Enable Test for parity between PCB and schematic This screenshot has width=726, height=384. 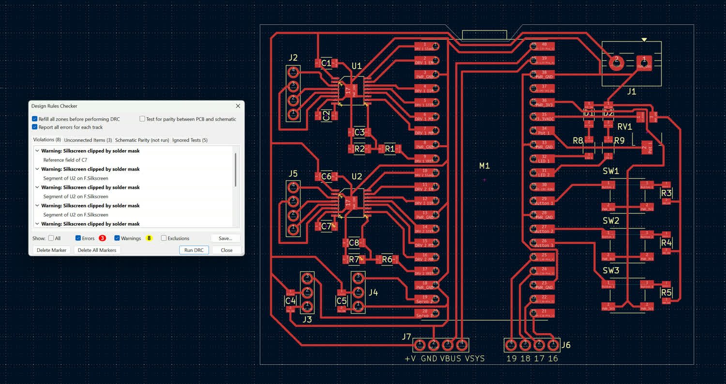[x=142, y=119]
